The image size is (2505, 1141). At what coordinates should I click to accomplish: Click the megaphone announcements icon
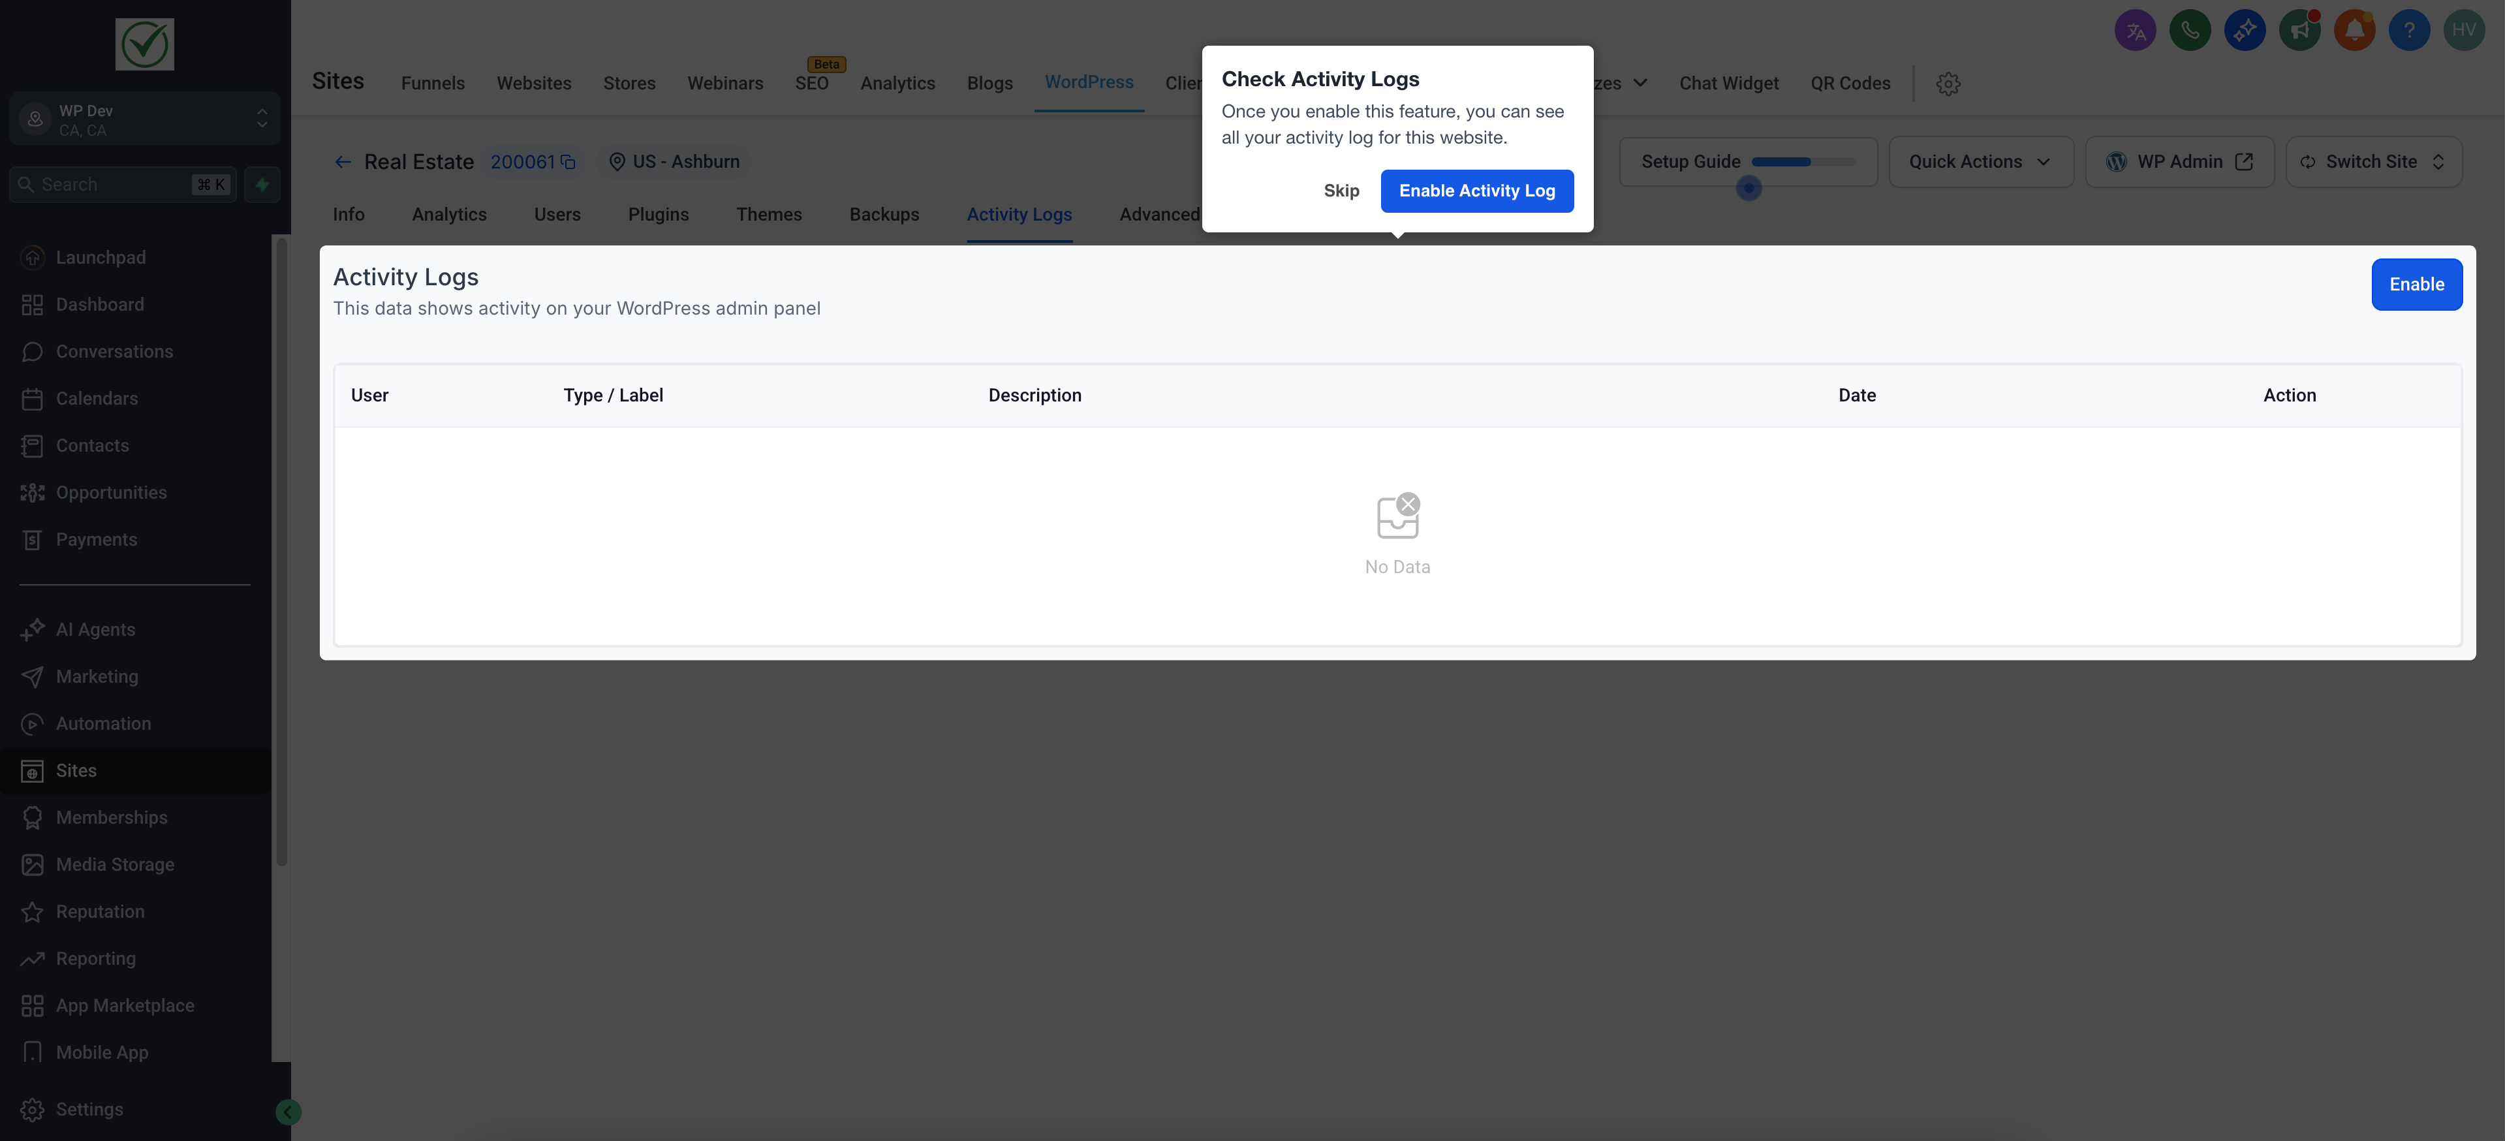coord(2300,30)
